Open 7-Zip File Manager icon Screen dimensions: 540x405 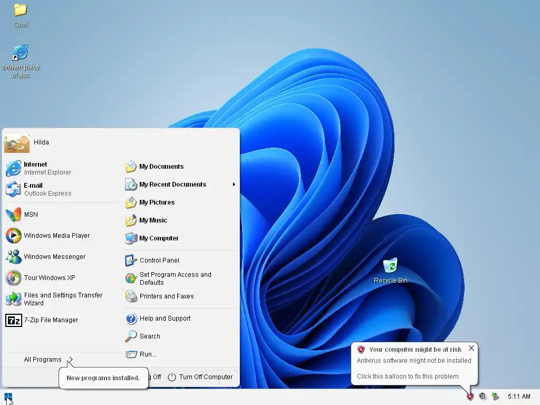13,320
